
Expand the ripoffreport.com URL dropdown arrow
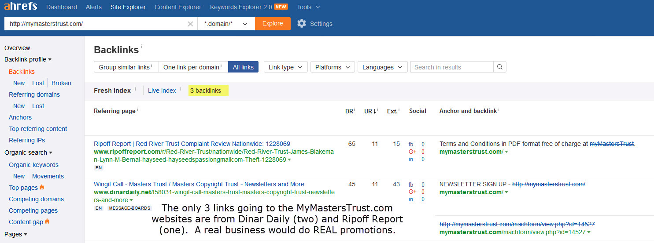click(289, 160)
